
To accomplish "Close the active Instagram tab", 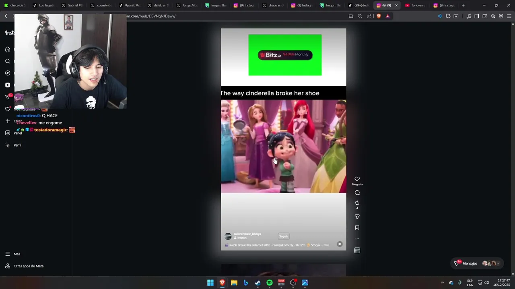I will 396,5.
